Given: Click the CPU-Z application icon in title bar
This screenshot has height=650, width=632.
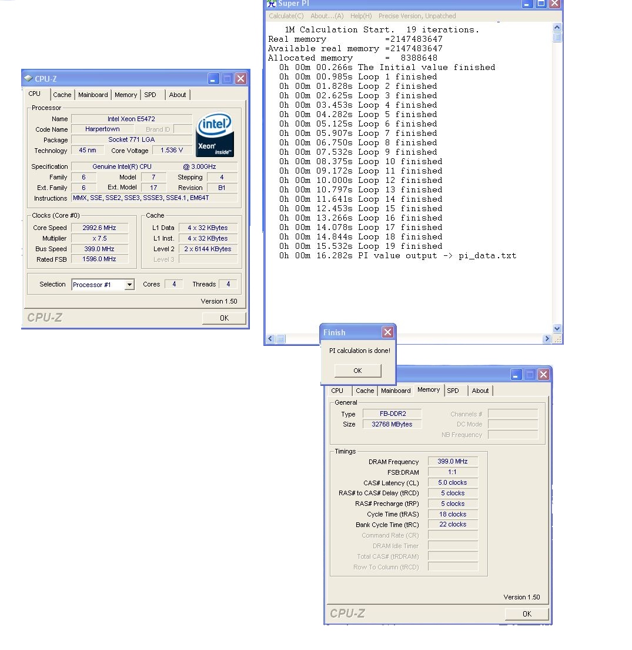Looking at the screenshot, I should point(28,78).
